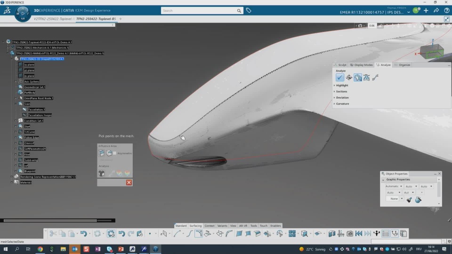Screen dimensions: 452x254
Task: Click the stethoscope analysis icon in toolbar
Action: [x=395, y=234]
